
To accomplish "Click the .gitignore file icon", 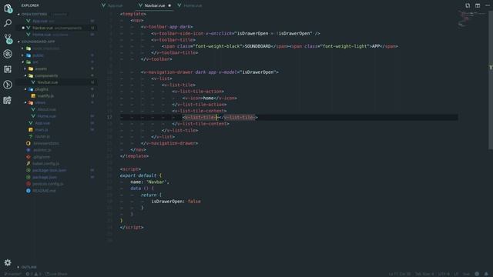I will (x=29, y=157).
